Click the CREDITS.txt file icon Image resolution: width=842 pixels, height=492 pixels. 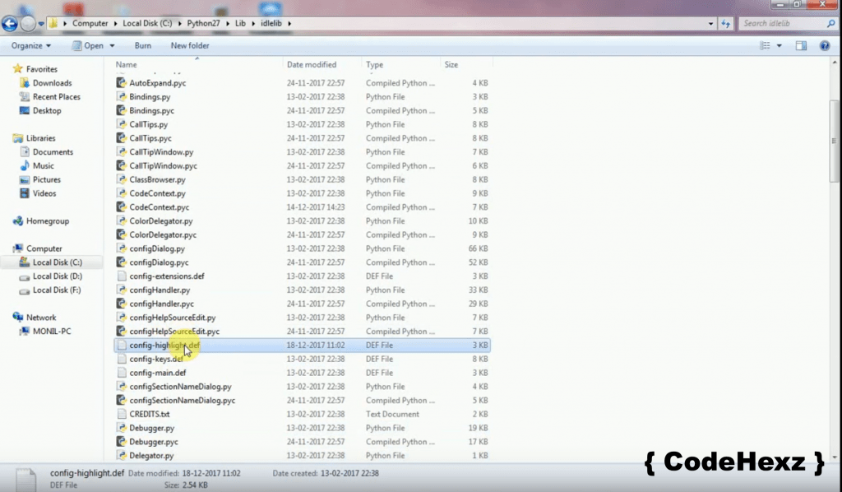click(122, 414)
